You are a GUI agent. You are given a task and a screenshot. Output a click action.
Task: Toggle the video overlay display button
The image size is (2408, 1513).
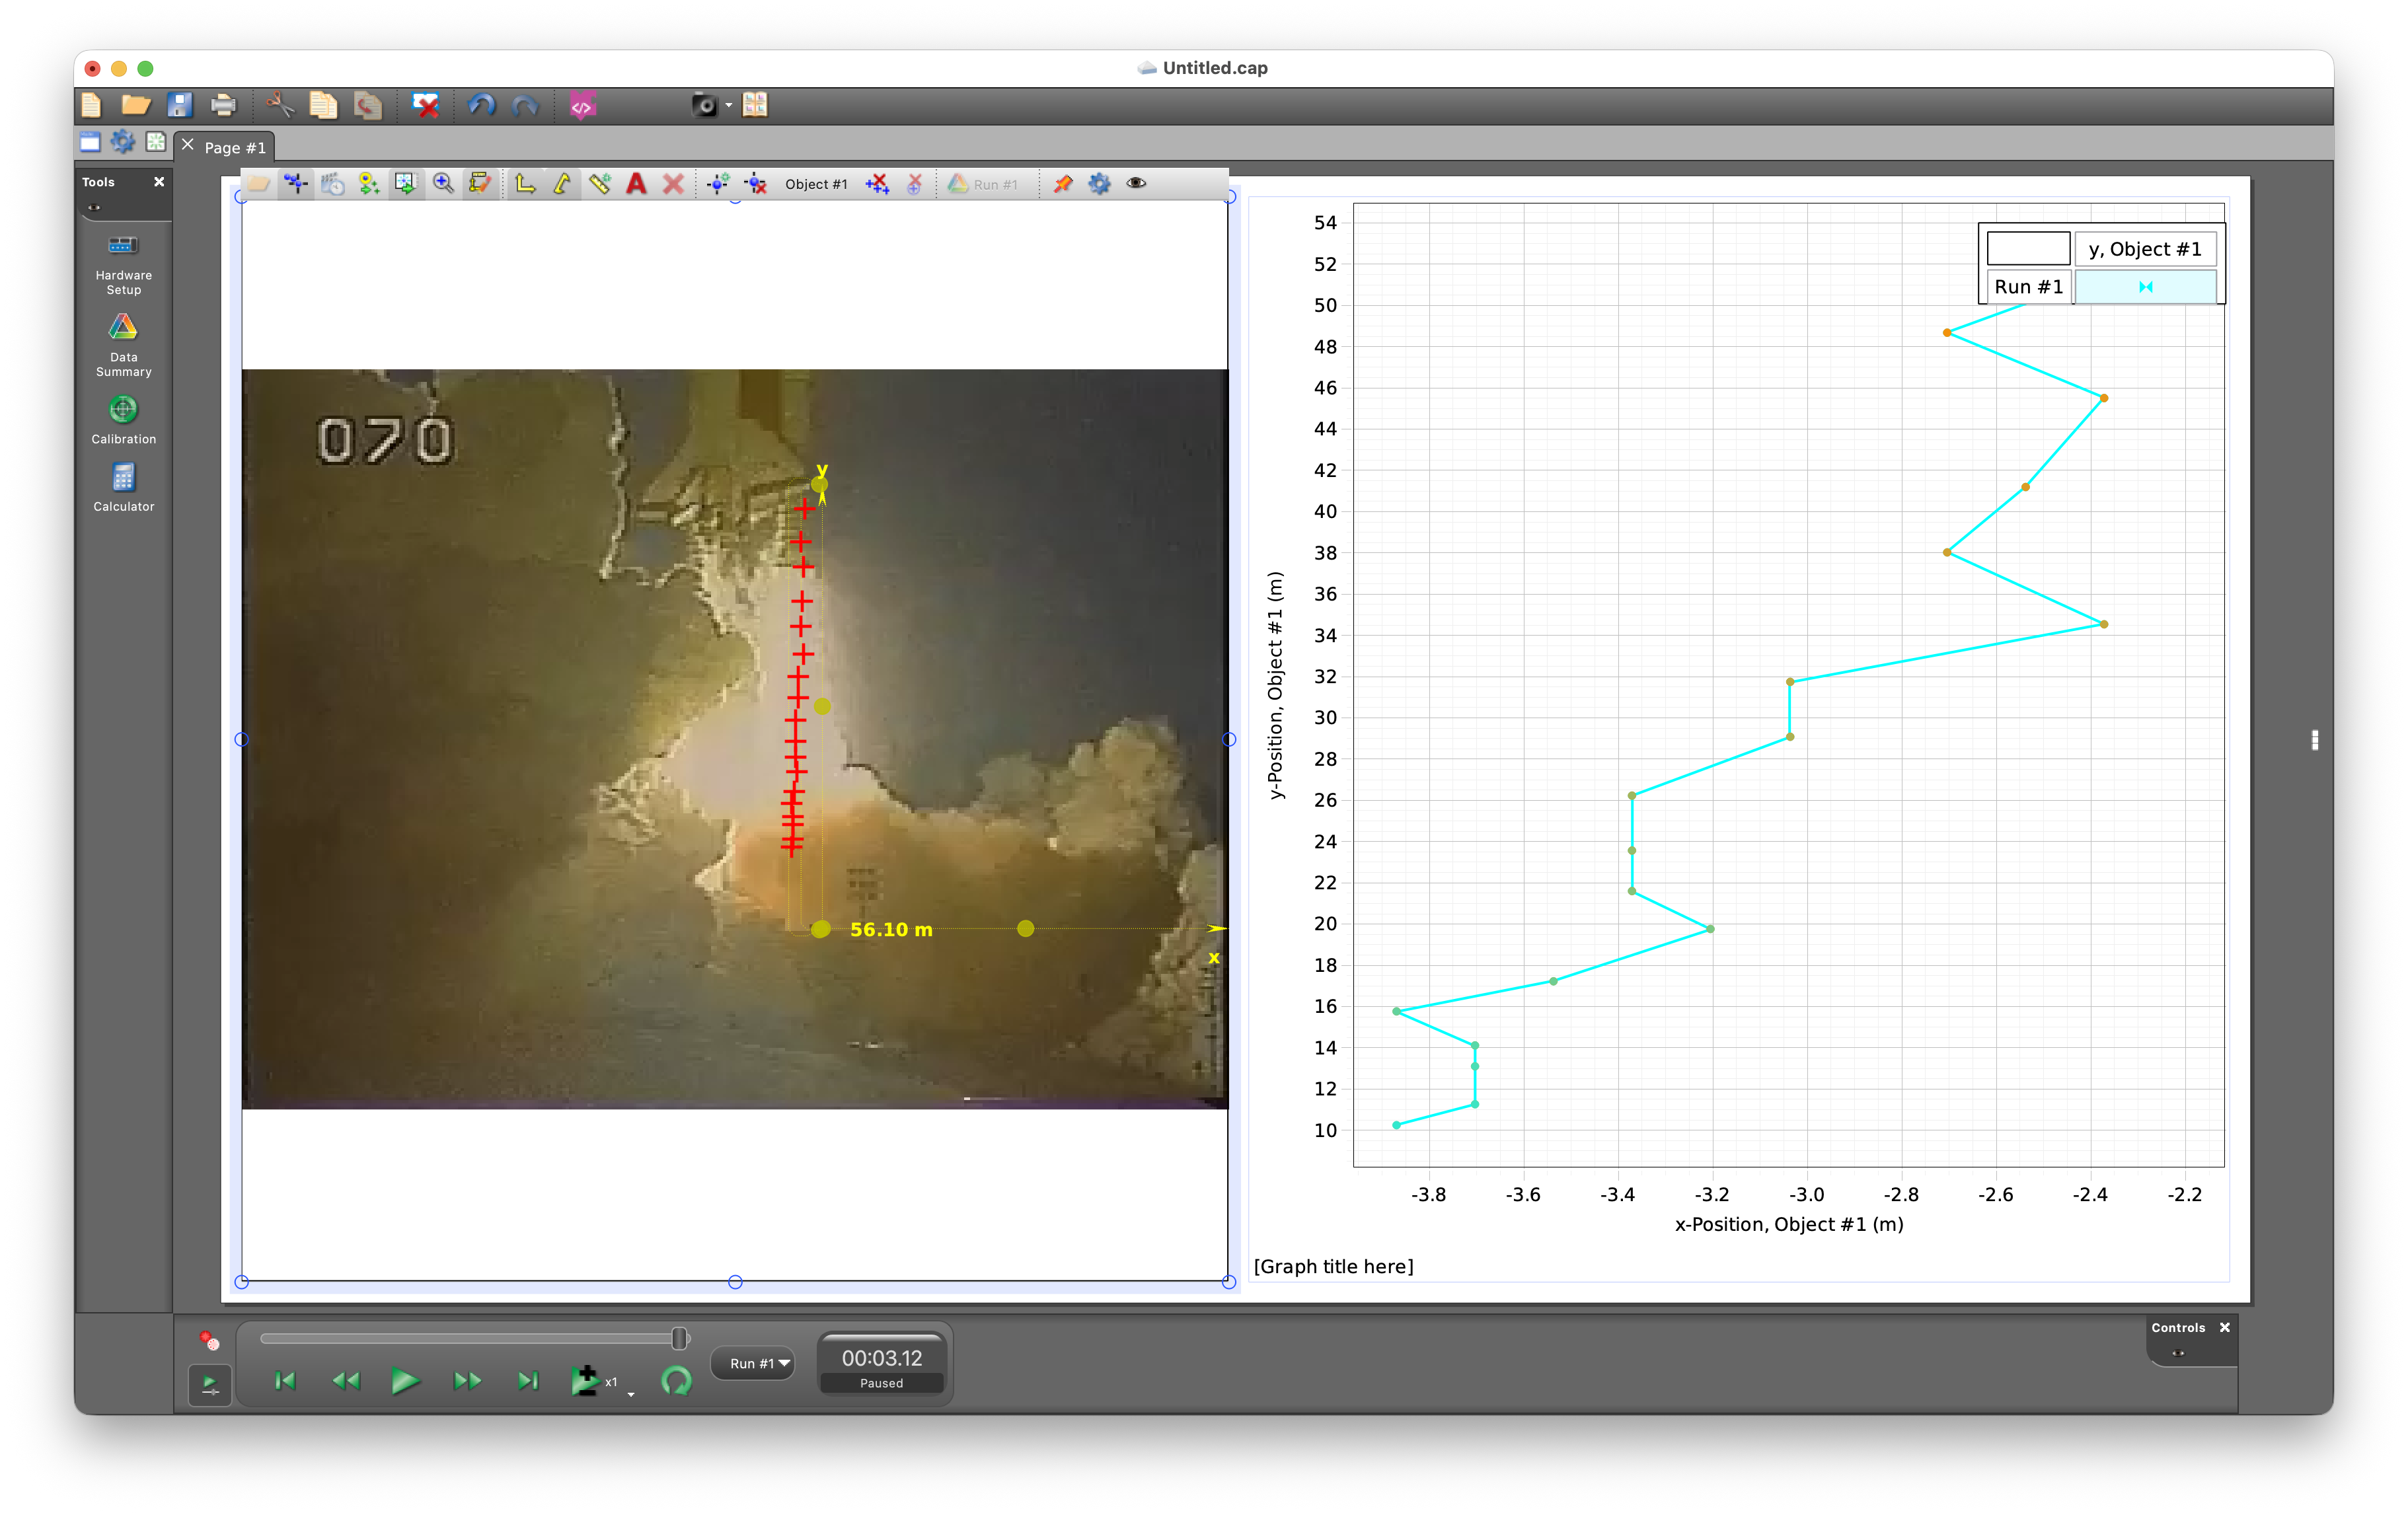(405, 184)
